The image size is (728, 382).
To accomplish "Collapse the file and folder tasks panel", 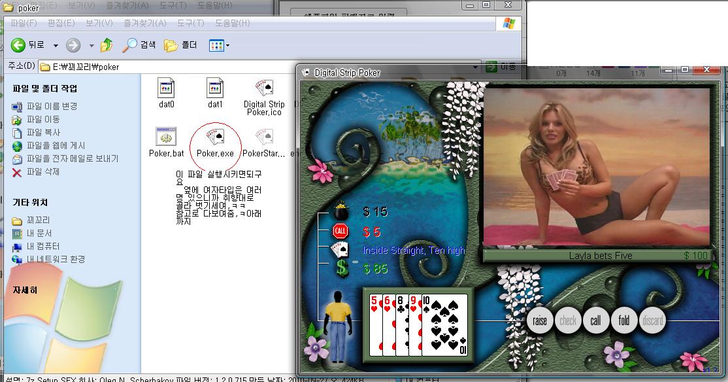I will 44,88.
